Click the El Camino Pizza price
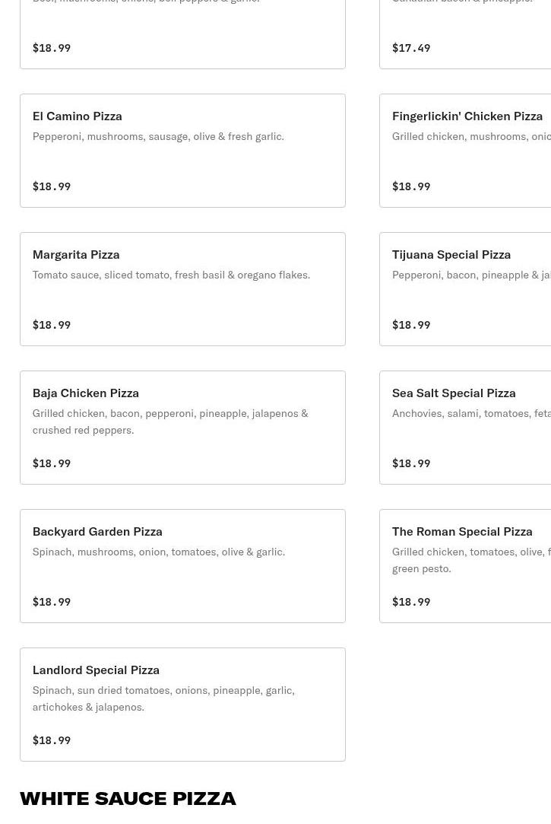The image size is (551, 824). point(52,186)
